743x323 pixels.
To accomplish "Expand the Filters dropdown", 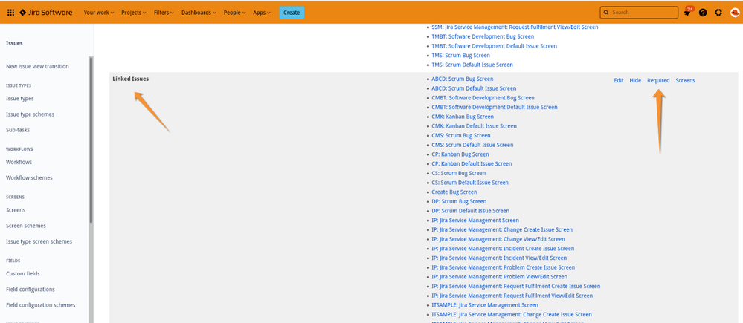I will click(164, 13).
